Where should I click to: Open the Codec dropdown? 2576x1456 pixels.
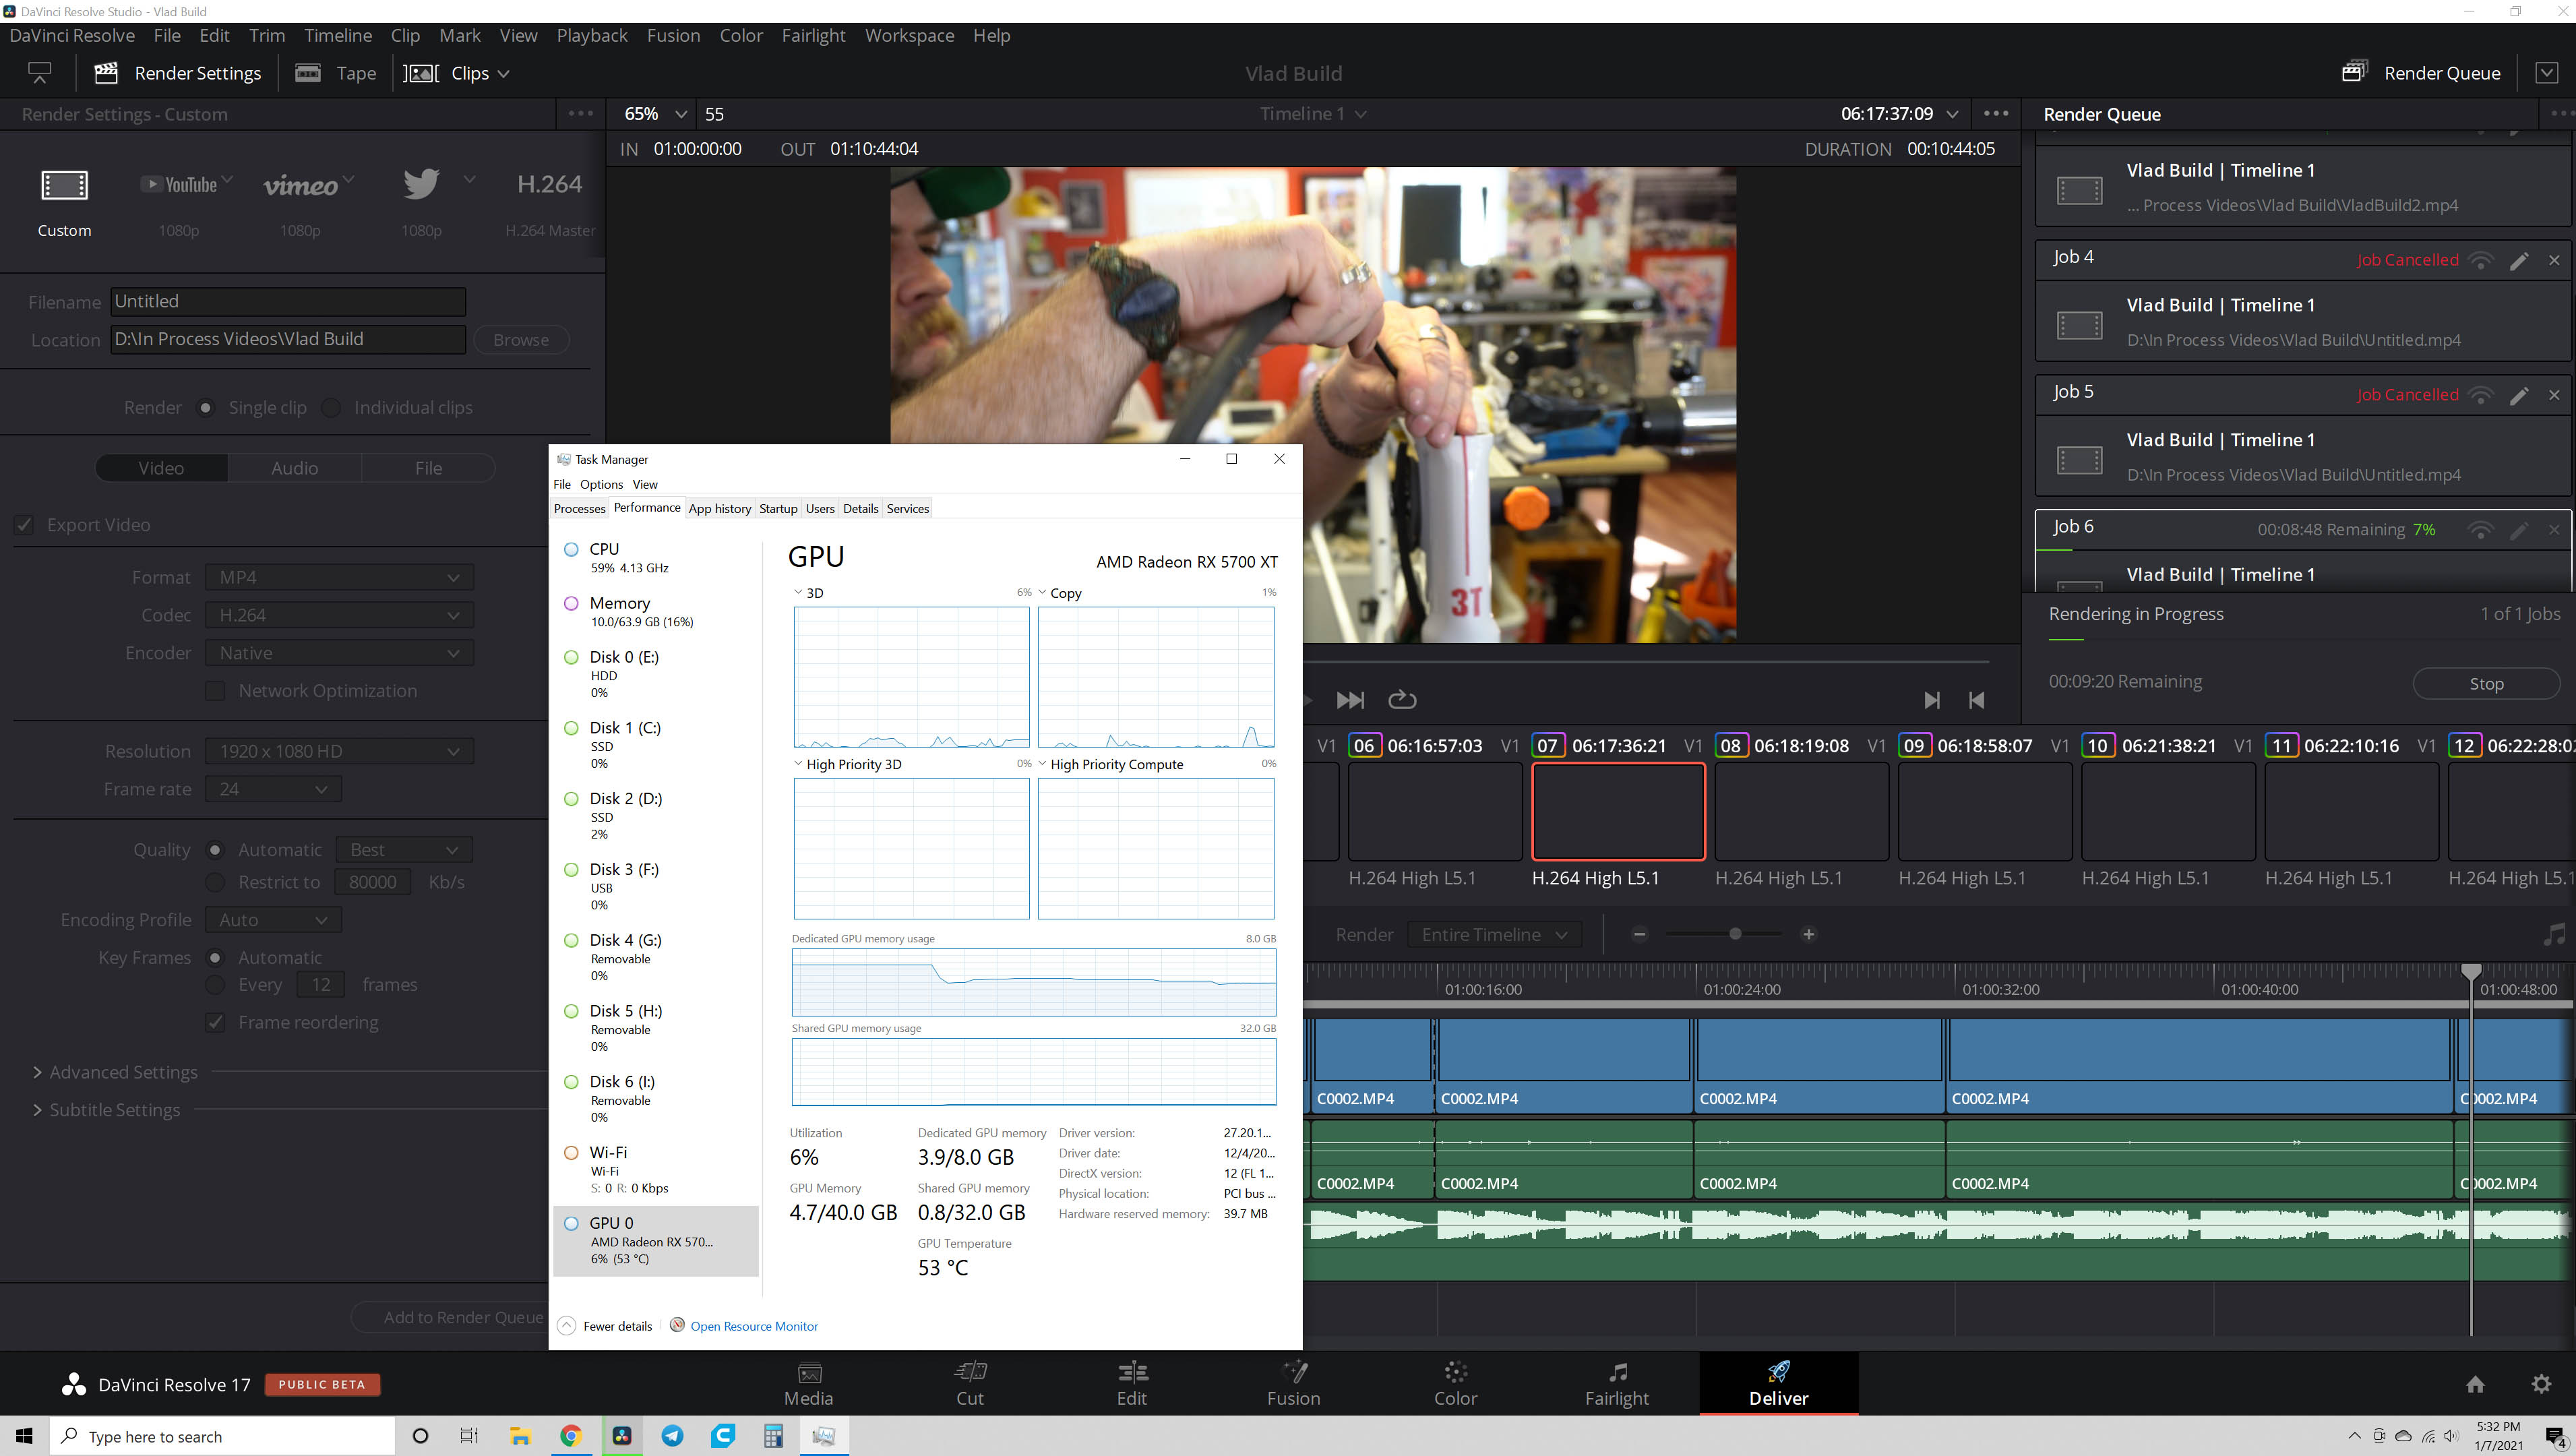(x=339, y=616)
